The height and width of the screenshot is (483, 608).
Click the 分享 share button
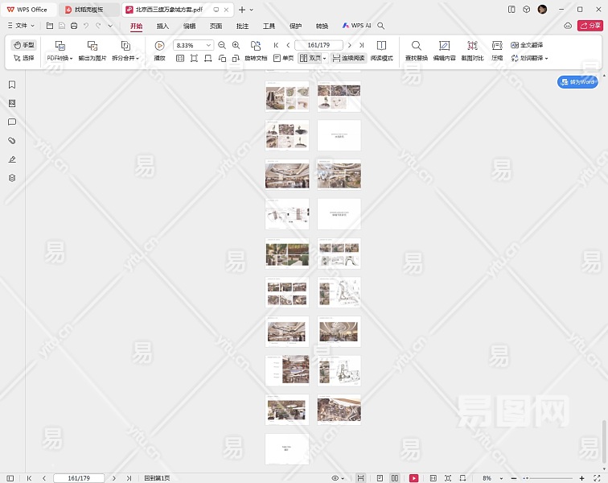pos(590,26)
